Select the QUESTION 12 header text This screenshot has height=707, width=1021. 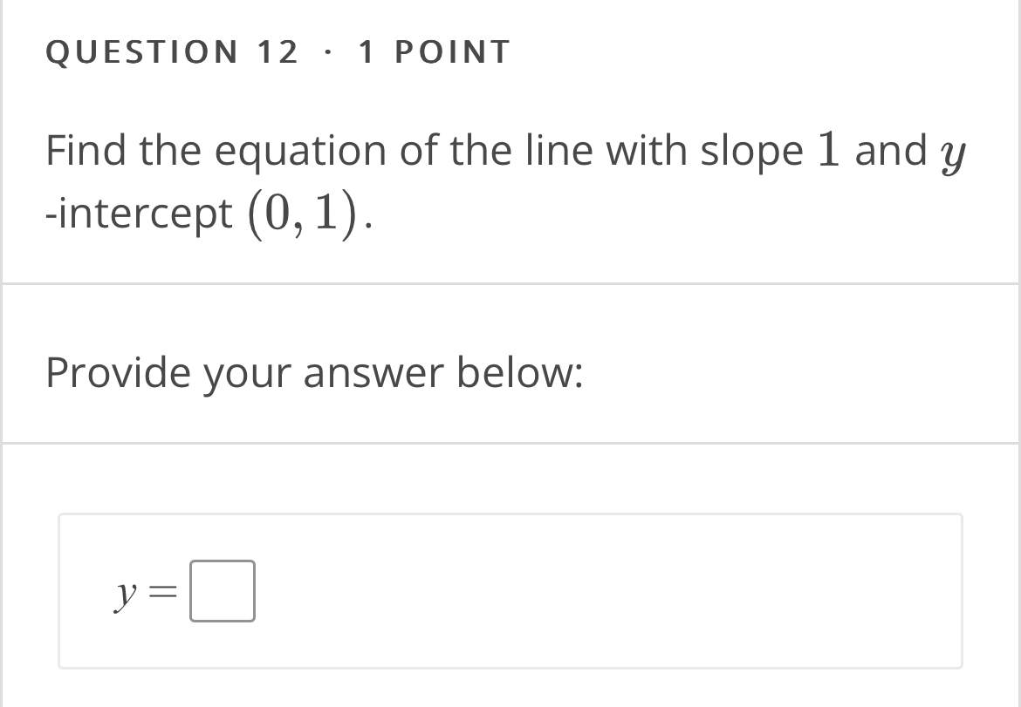click(172, 51)
